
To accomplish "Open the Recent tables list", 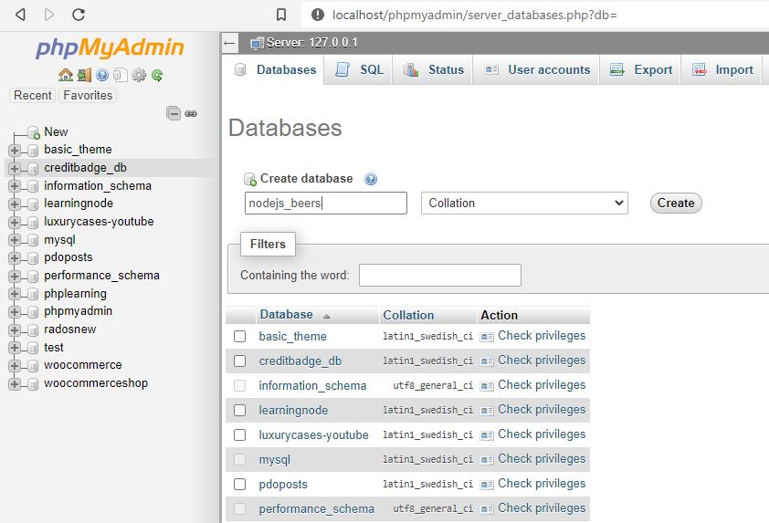I will coord(32,95).
